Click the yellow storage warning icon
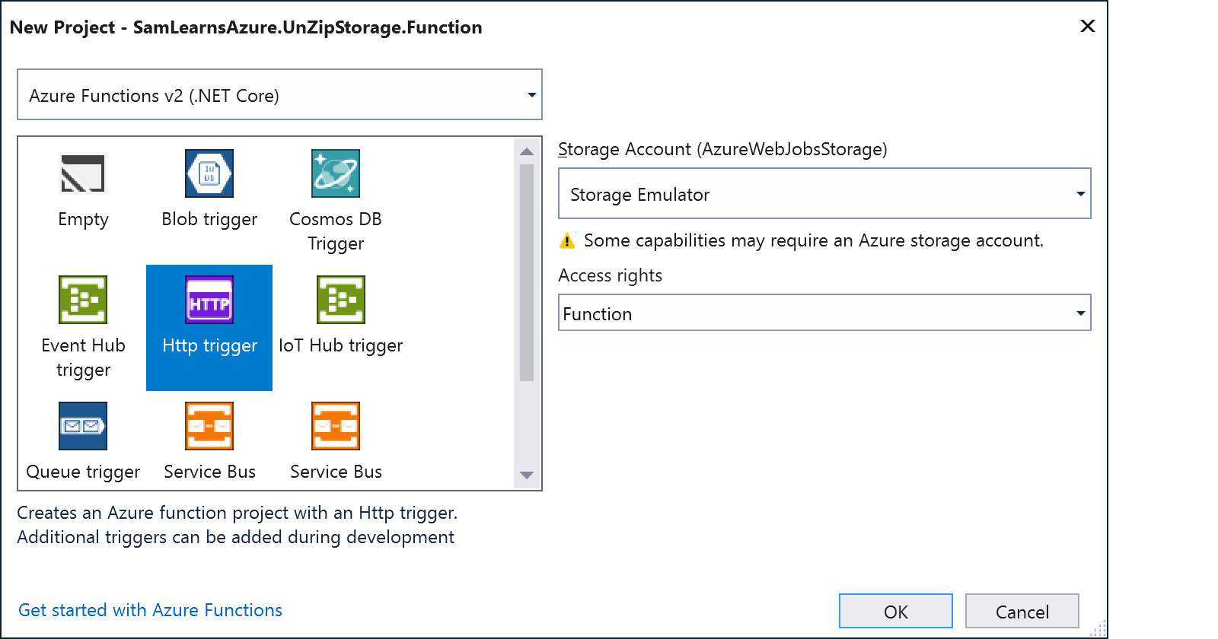 point(567,241)
